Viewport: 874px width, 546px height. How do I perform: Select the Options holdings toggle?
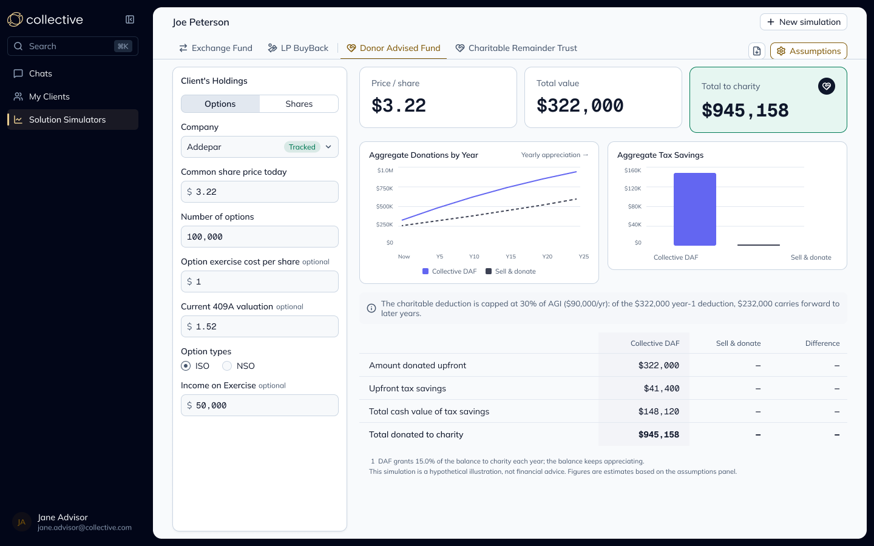(x=220, y=104)
